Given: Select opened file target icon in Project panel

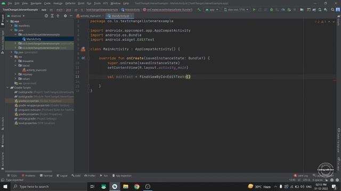Looking at the screenshot, I should (x=46, y=16).
